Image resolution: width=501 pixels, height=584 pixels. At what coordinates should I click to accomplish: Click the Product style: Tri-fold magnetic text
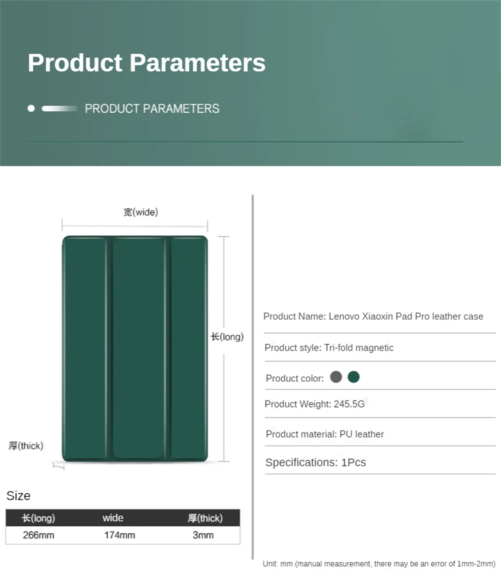[329, 348]
